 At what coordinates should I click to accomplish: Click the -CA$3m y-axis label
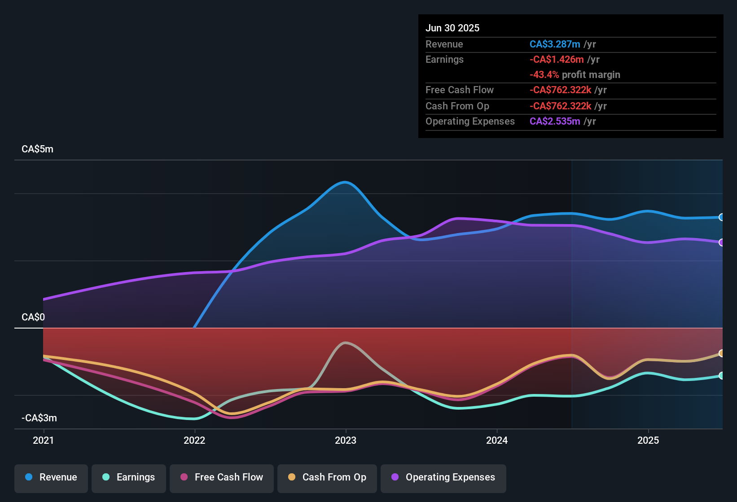39,418
